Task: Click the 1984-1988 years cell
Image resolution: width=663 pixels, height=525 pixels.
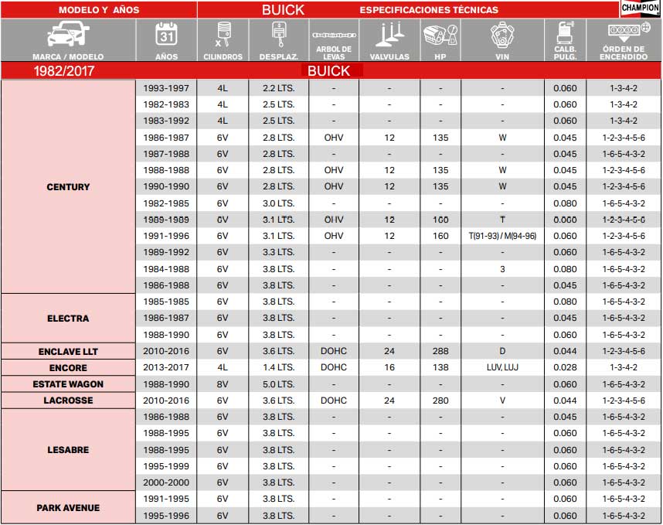Action: tap(166, 269)
